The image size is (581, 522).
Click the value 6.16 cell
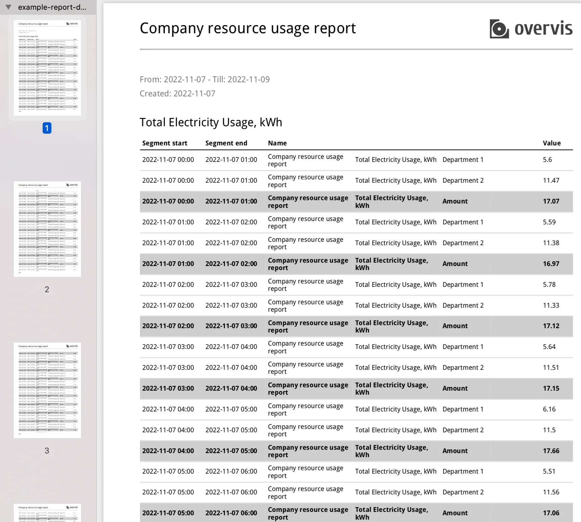(549, 409)
